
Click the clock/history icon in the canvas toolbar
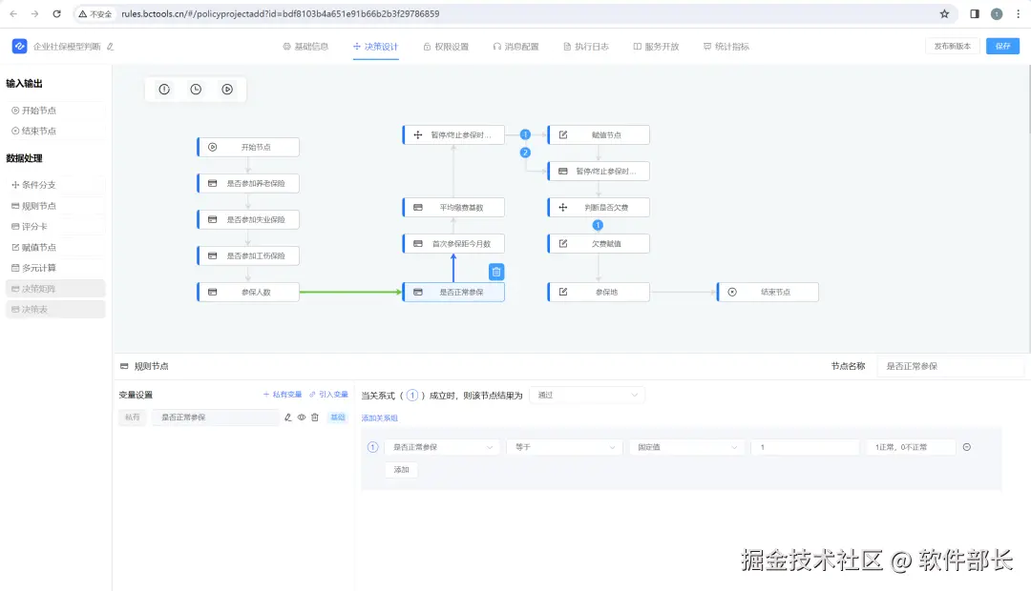coord(195,89)
